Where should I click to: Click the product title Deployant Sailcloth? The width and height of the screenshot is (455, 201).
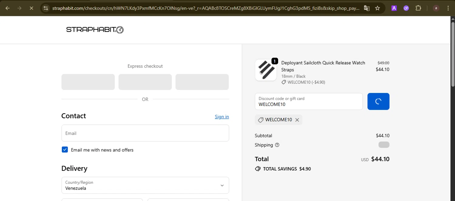tap(323, 66)
